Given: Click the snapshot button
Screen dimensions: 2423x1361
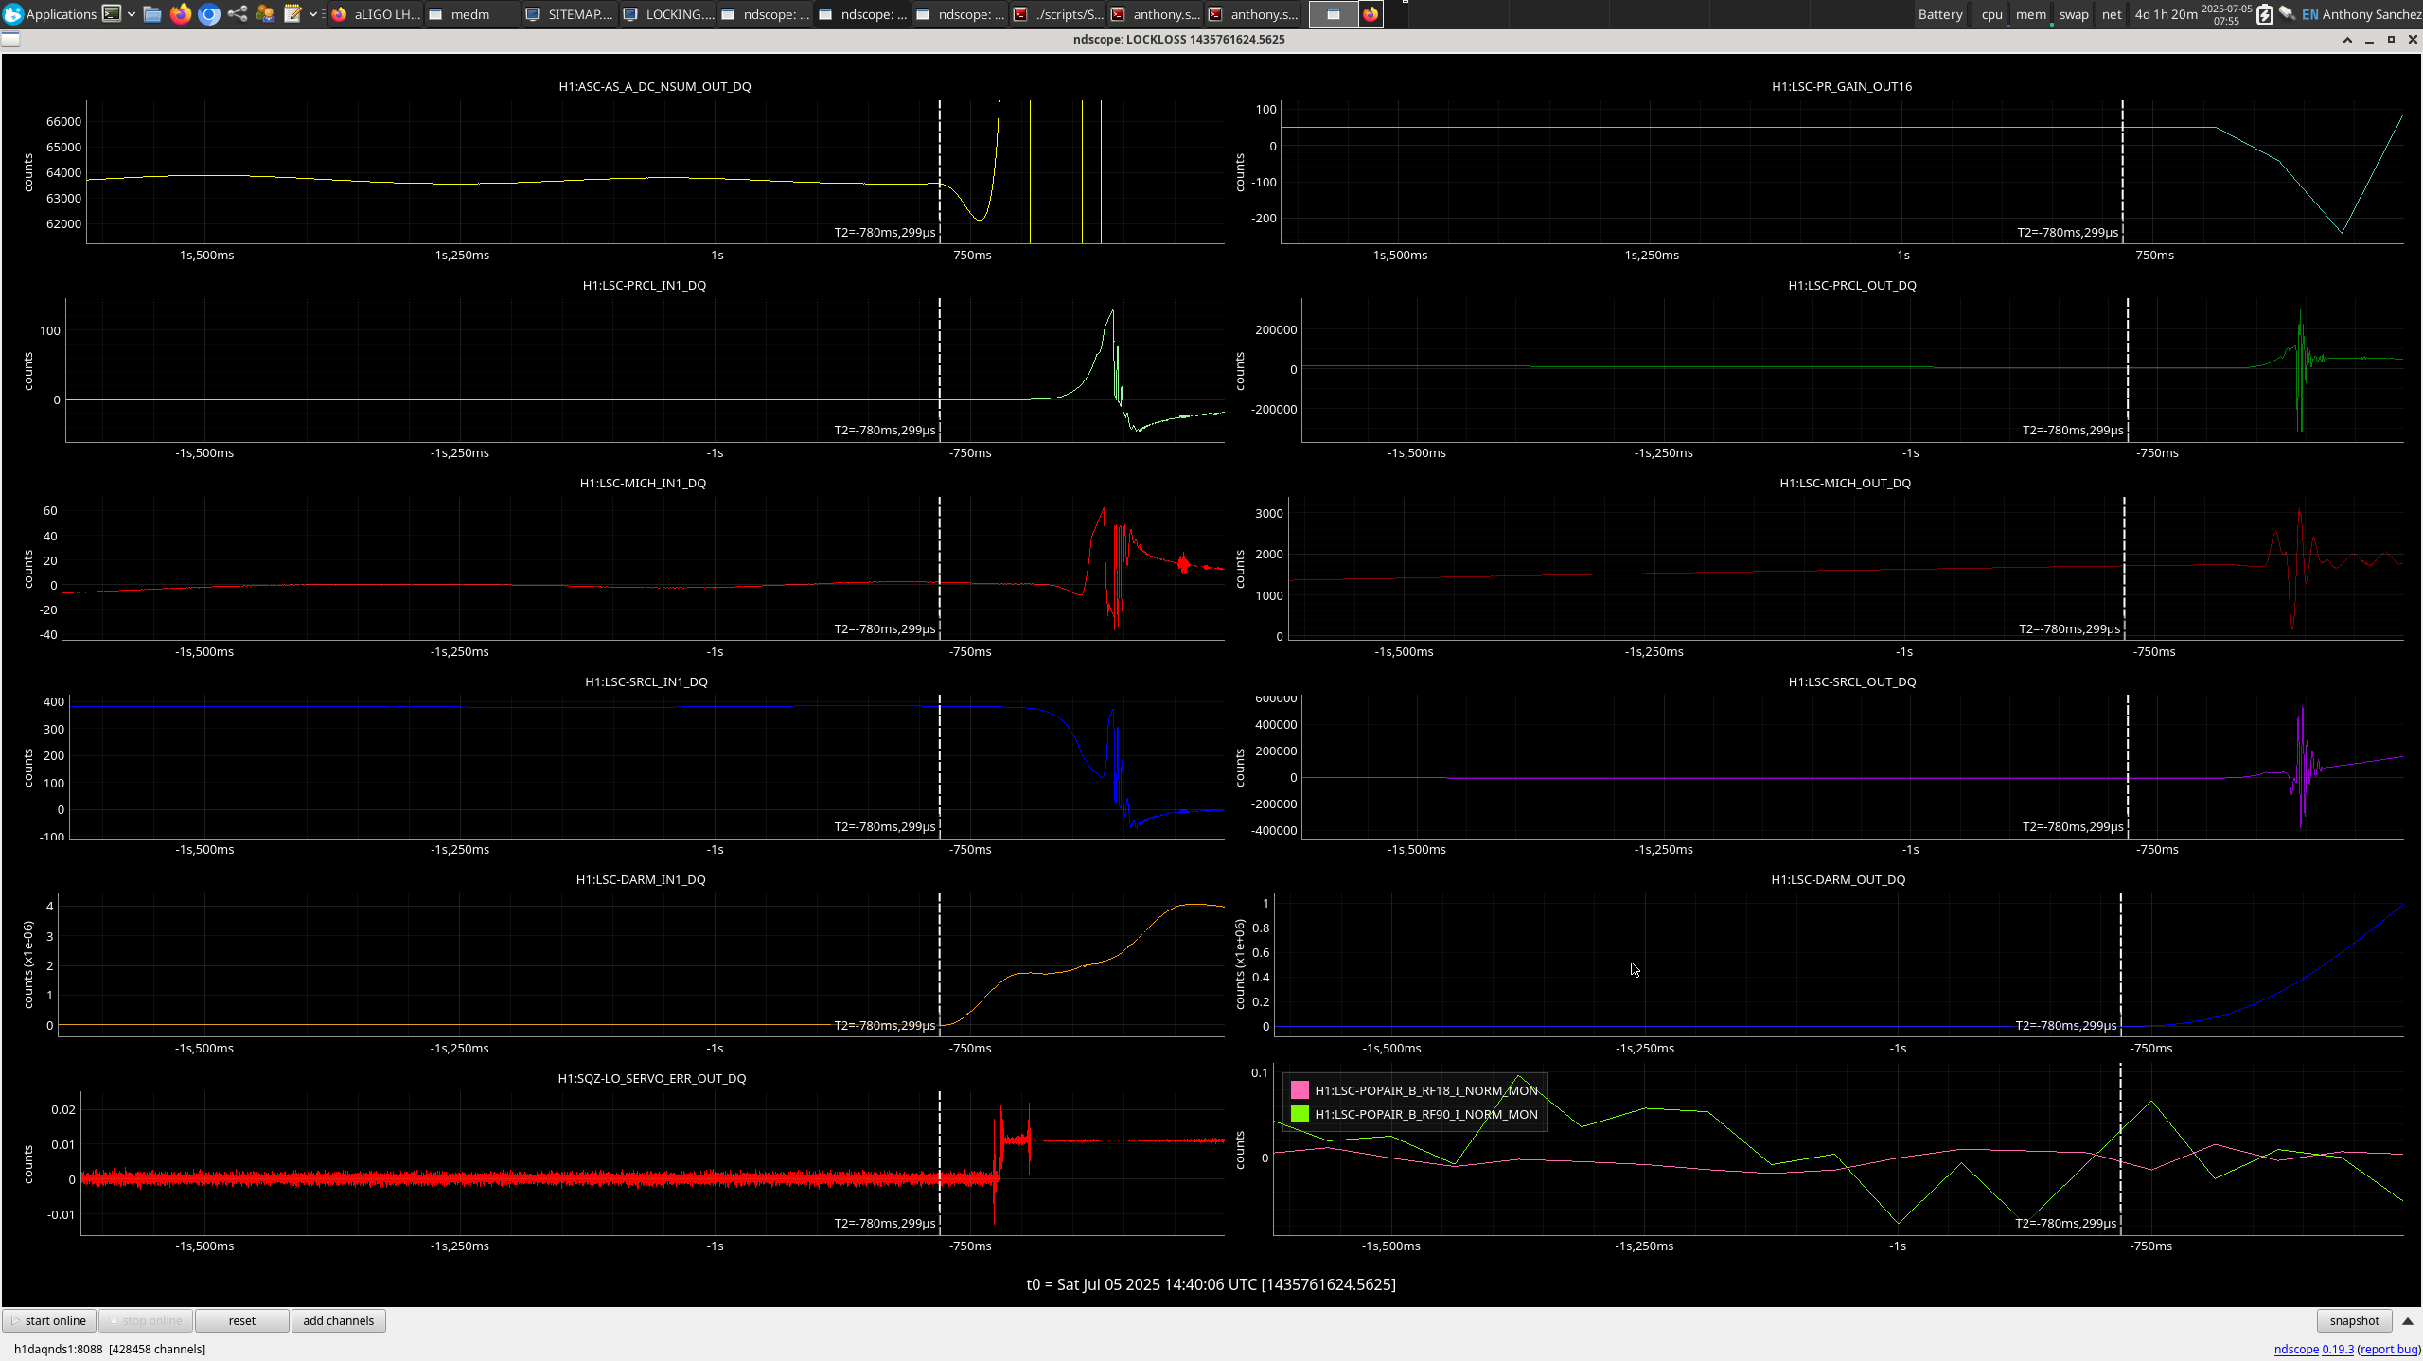Looking at the screenshot, I should coord(2354,1320).
